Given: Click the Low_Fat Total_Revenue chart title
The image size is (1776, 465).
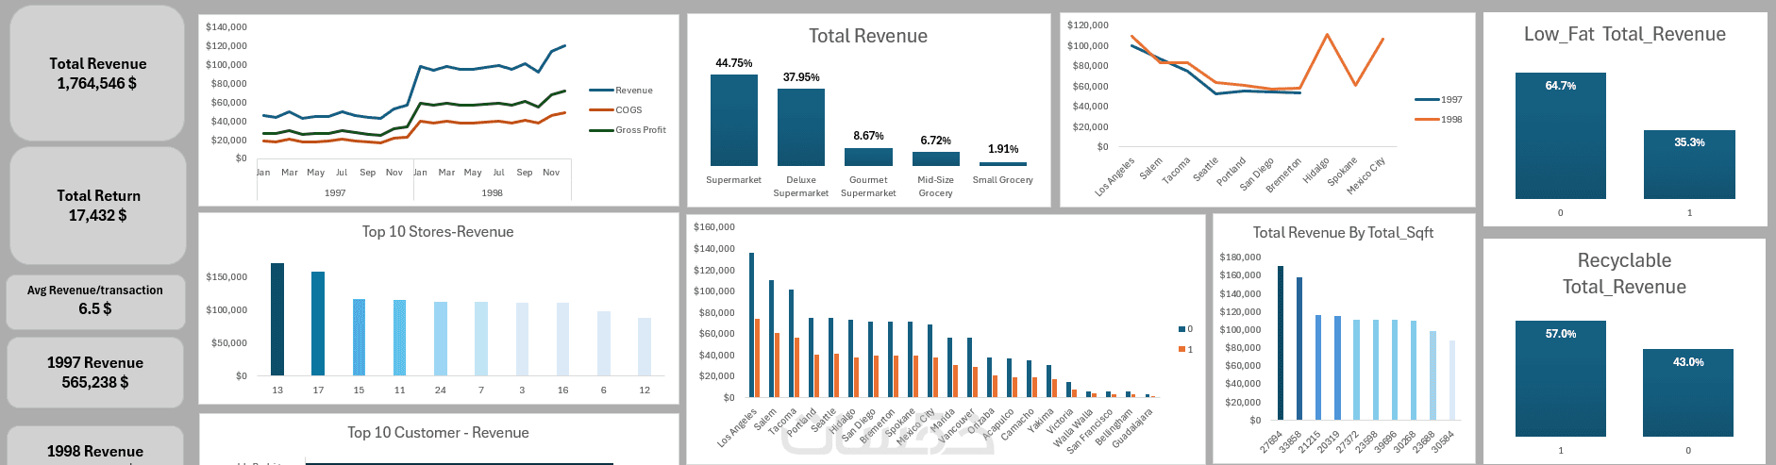Looking at the screenshot, I should pyautogui.click(x=1625, y=34).
